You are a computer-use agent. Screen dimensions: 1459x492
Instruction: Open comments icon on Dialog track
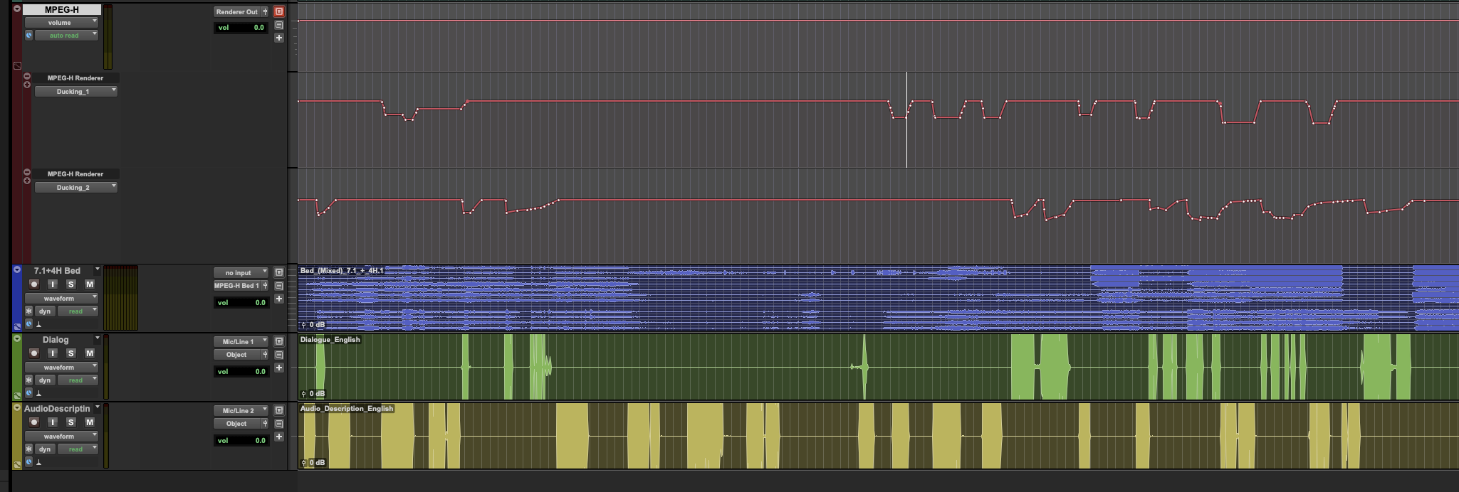(x=279, y=355)
